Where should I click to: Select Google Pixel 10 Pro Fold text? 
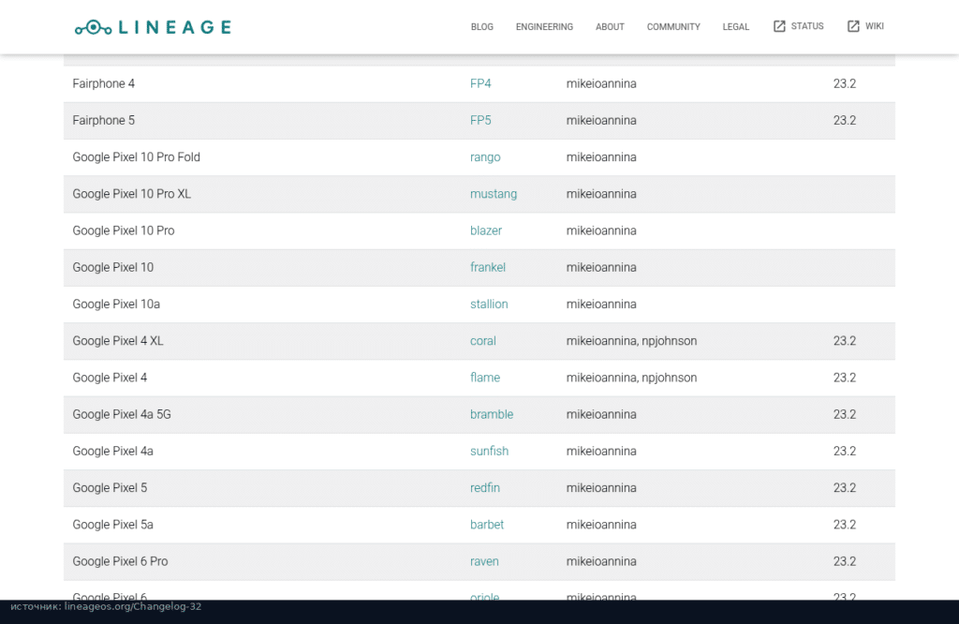point(137,157)
